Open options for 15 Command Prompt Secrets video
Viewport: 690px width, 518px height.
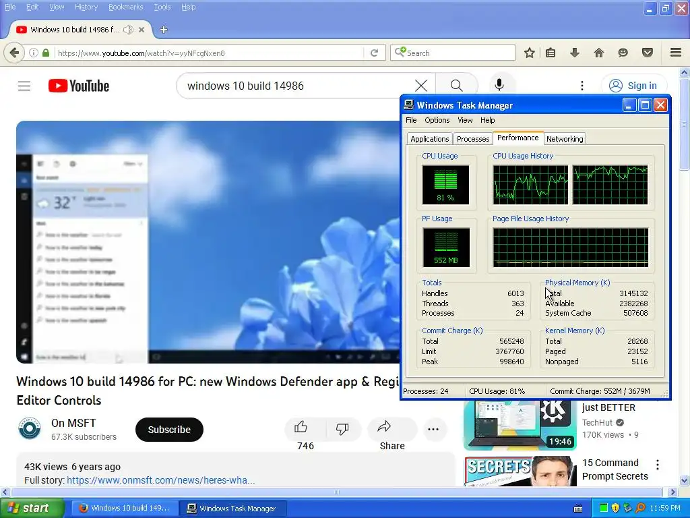(658, 464)
